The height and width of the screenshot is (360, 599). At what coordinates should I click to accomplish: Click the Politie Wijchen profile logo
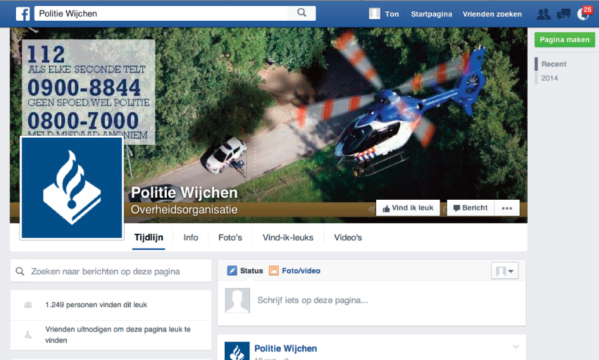click(x=72, y=188)
